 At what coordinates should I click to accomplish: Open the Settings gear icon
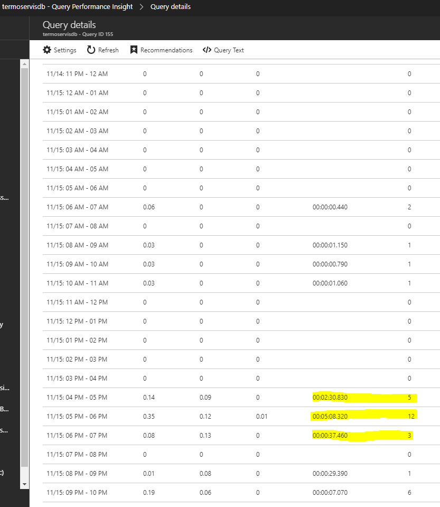click(45, 50)
